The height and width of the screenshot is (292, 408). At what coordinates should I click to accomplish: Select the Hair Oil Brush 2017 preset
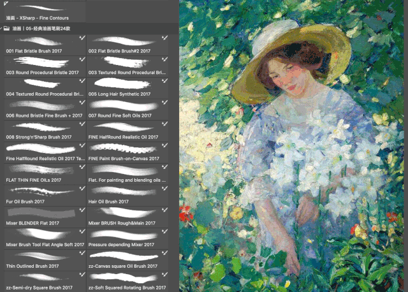coord(127,195)
